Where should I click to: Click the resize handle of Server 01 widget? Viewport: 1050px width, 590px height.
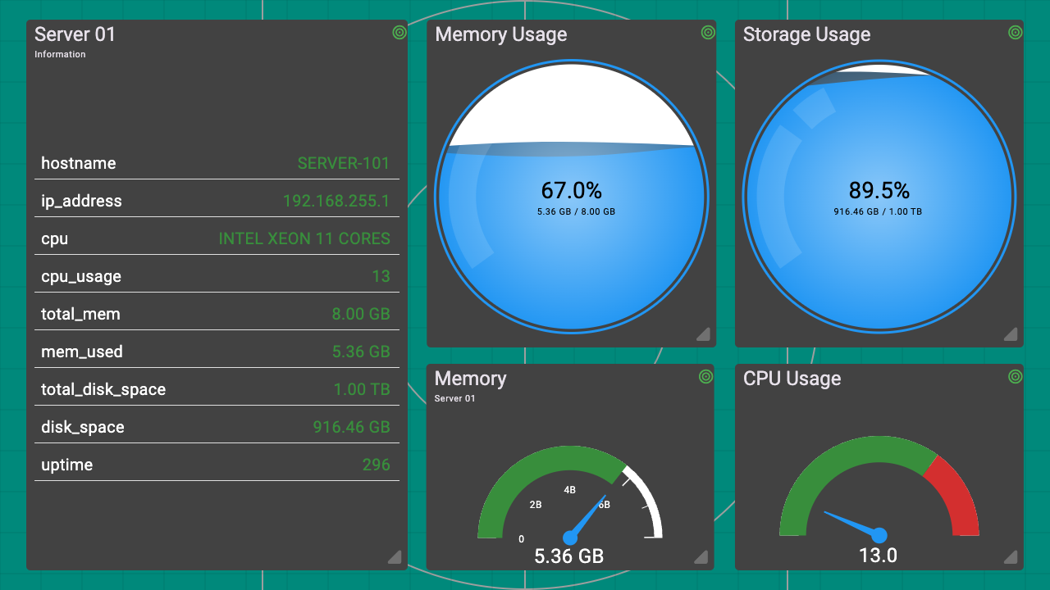coord(395,557)
